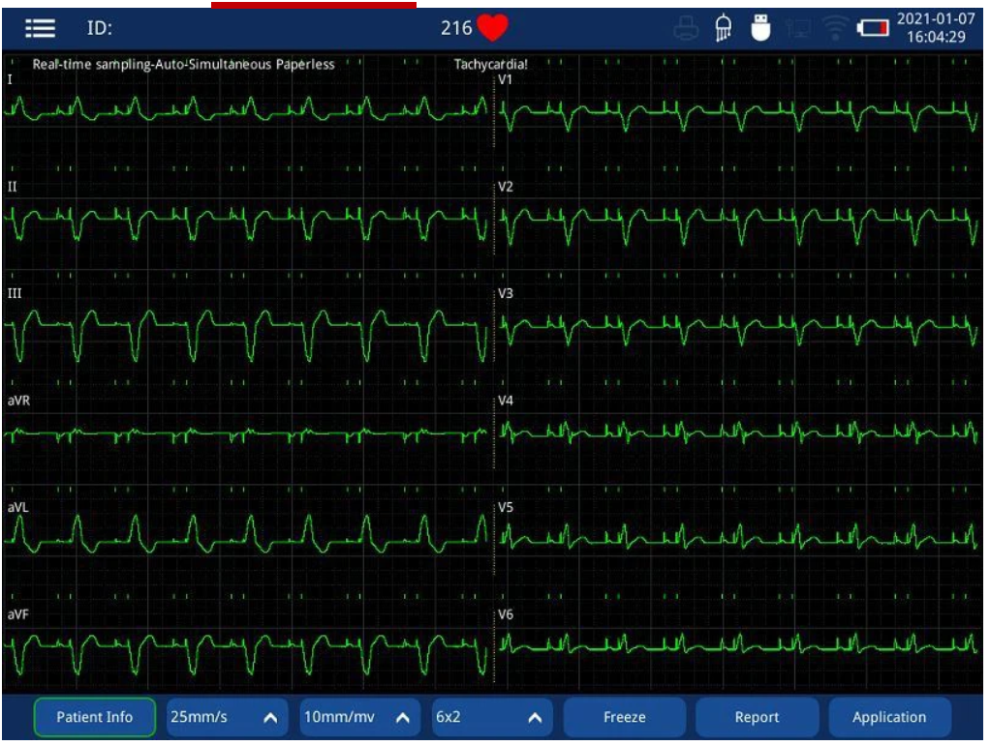Click the Tachycardia! alert message
990x746 pixels.
click(x=491, y=65)
